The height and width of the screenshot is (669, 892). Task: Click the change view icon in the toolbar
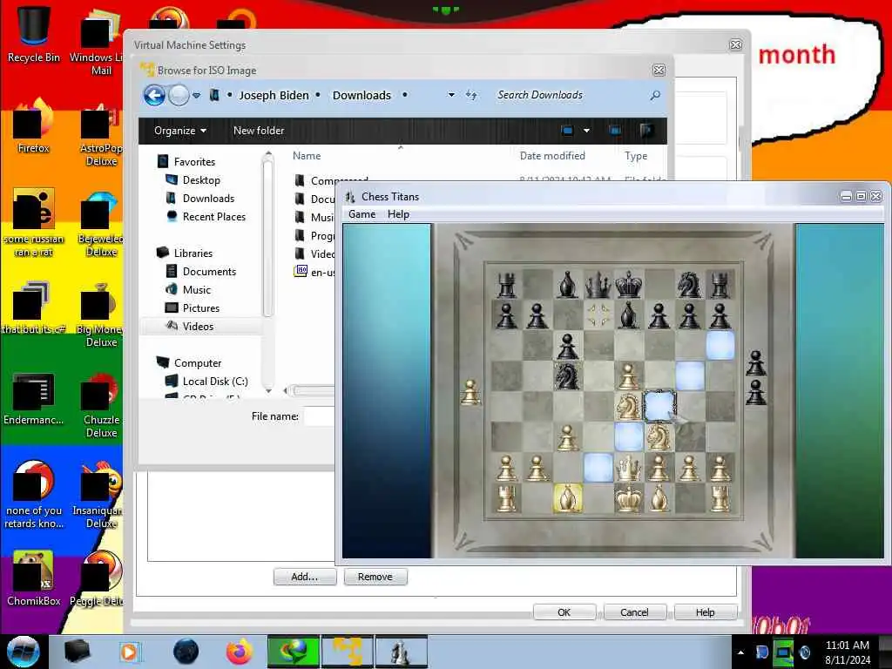click(x=567, y=131)
